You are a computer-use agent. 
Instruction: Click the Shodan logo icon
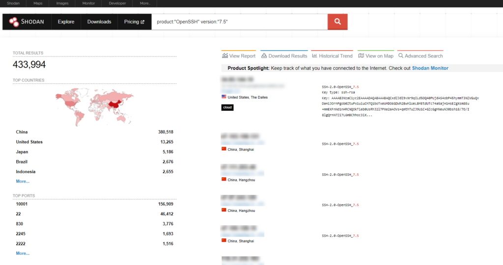coord(14,22)
